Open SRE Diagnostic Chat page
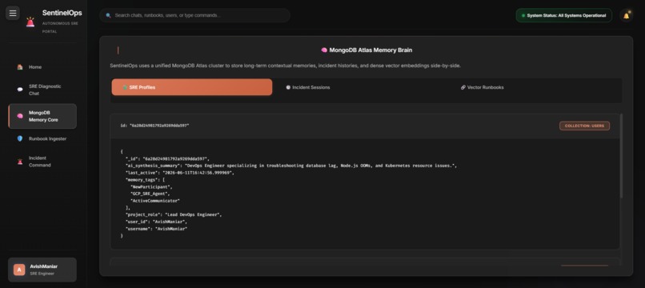Screen dimensions: 645x288 point(42,90)
